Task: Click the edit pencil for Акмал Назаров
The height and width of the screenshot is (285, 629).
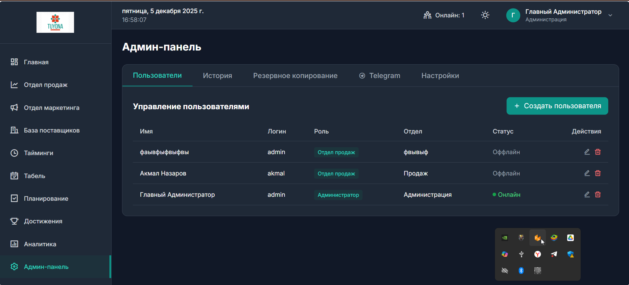Action: [587, 173]
